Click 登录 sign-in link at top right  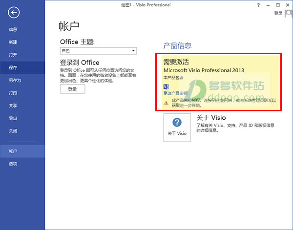tap(278, 13)
